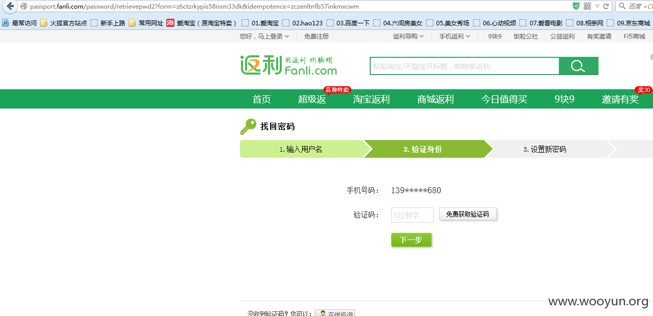
Task: Open 商城返利 nav tab
Action: pos(435,99)
